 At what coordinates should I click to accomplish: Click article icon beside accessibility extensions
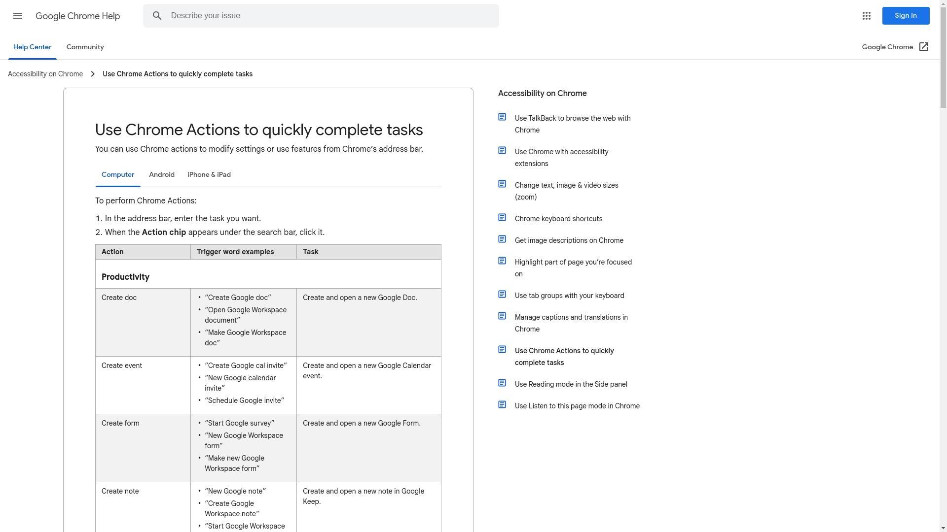[x=502, y=150]
